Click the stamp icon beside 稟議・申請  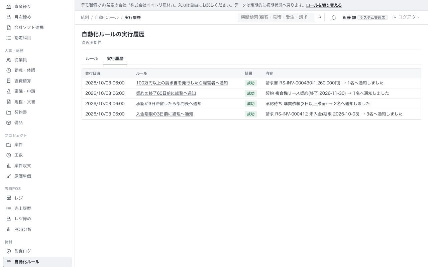pos(9,91)
